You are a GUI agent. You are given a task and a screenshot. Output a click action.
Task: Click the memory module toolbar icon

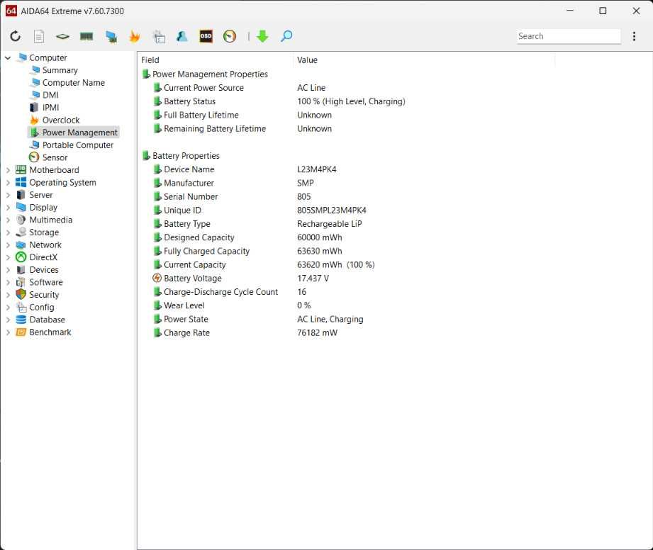86,37
